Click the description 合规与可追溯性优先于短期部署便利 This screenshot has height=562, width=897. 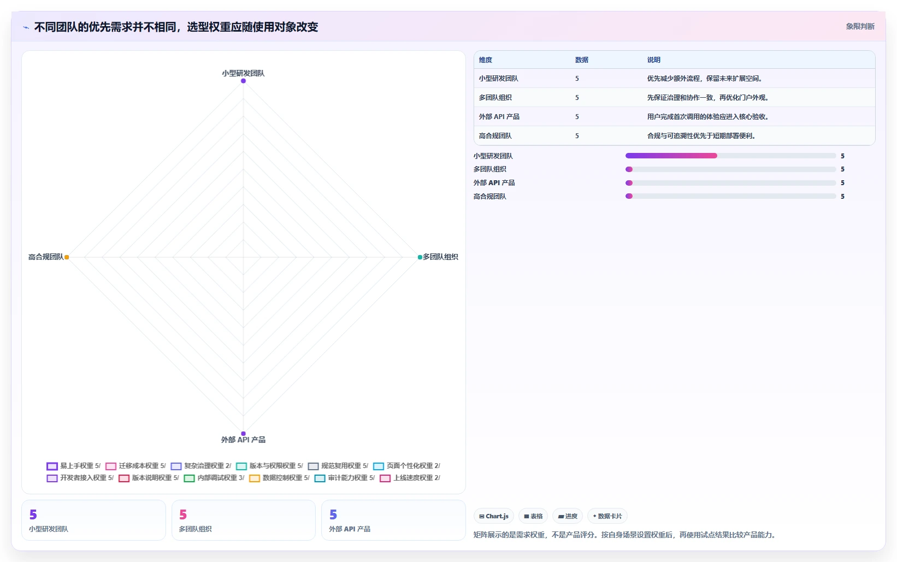click(x=702, y=136)
